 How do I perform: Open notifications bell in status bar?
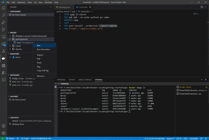click(x=206, y=138)
